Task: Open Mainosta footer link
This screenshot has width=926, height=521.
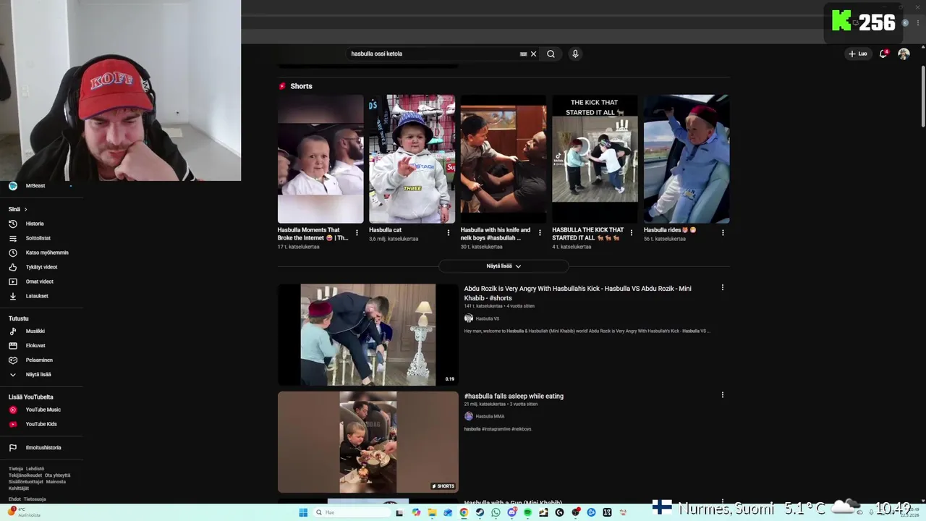Action: (x=56, y=482)
